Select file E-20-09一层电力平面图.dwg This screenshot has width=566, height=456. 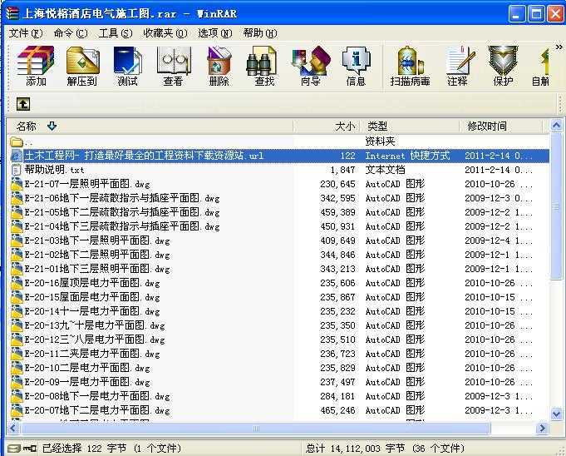(x=87, y=382)
